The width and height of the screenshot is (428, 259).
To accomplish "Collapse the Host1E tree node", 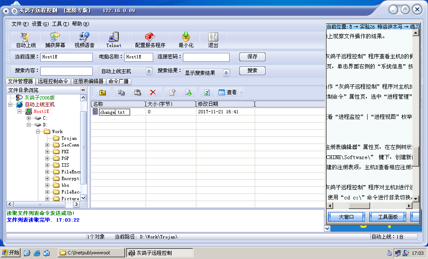I will click(19, 112).
